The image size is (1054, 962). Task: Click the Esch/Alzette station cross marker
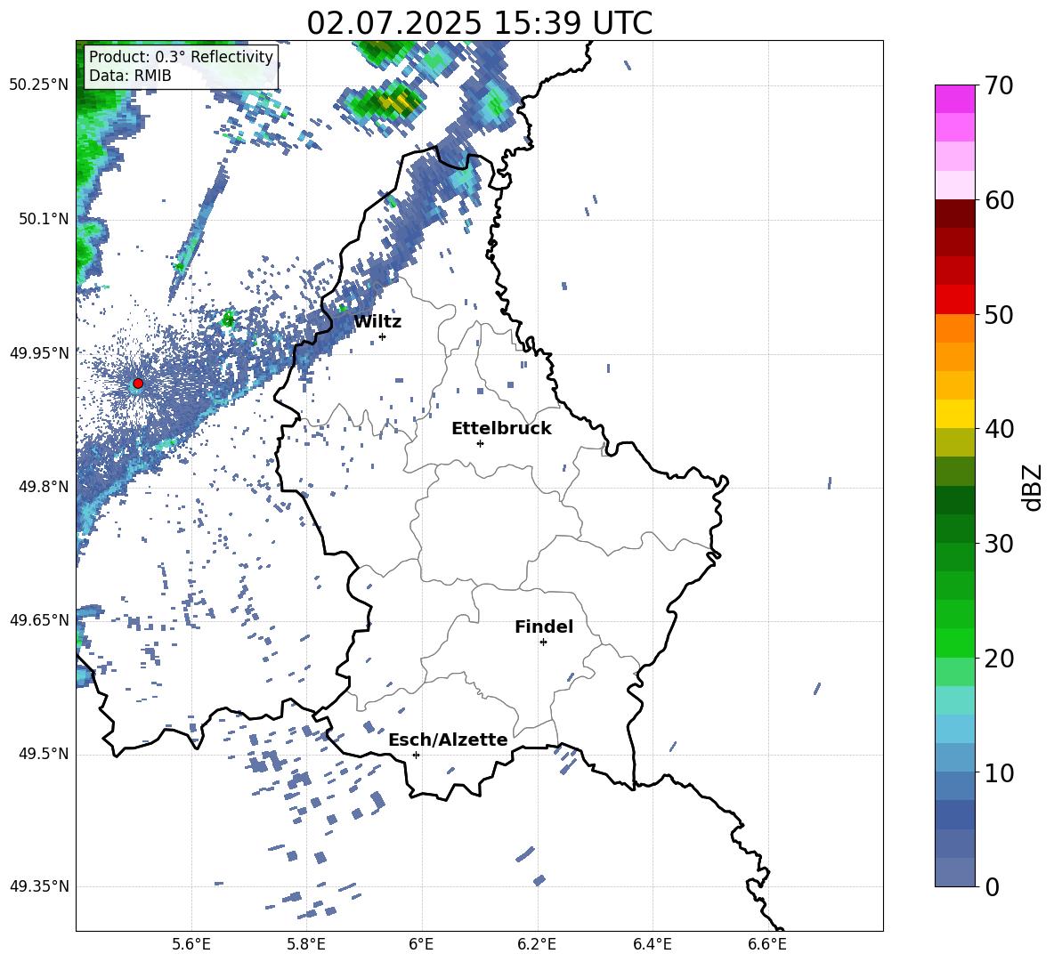click(416, 755)
